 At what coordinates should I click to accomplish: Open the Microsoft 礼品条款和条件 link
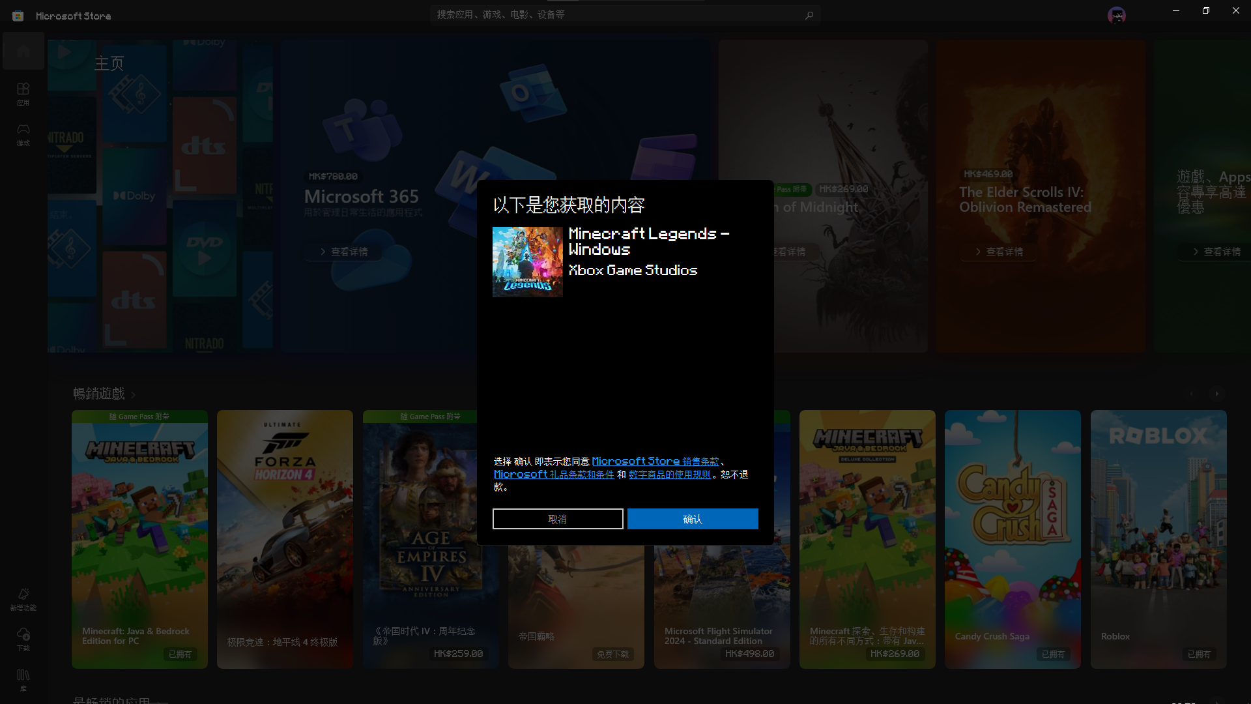click(x=554, y=474)
